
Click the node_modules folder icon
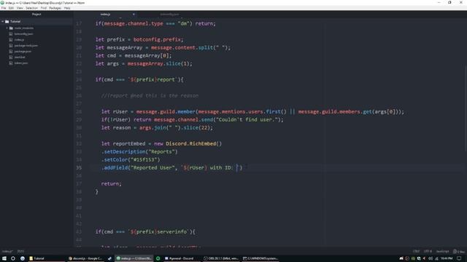point(11,28)
